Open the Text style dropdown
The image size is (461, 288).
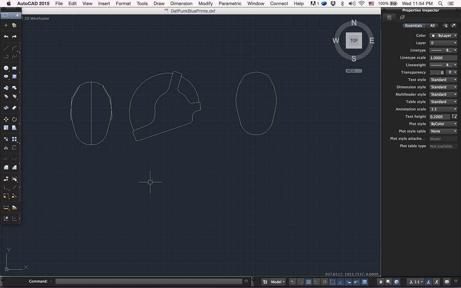click(x=443, y=80)
